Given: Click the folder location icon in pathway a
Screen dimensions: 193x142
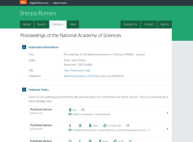Looking at the screenshot, I should pyautogui.click(x=70, y=114).
